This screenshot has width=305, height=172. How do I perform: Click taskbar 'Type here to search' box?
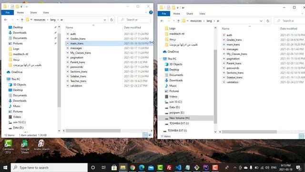point(49,168)
